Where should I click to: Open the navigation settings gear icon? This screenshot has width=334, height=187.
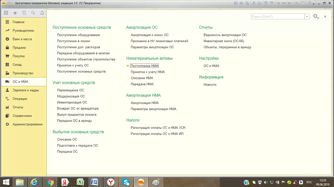pyautogui.click(x=316, y=16)
